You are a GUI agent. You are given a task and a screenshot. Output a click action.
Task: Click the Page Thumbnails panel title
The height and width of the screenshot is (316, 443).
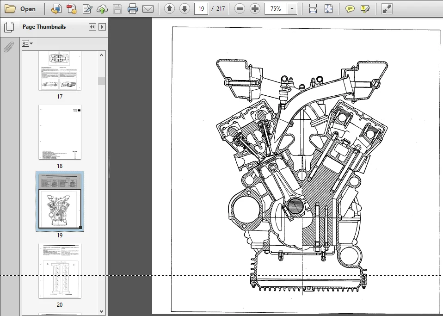tap(44, 27)
